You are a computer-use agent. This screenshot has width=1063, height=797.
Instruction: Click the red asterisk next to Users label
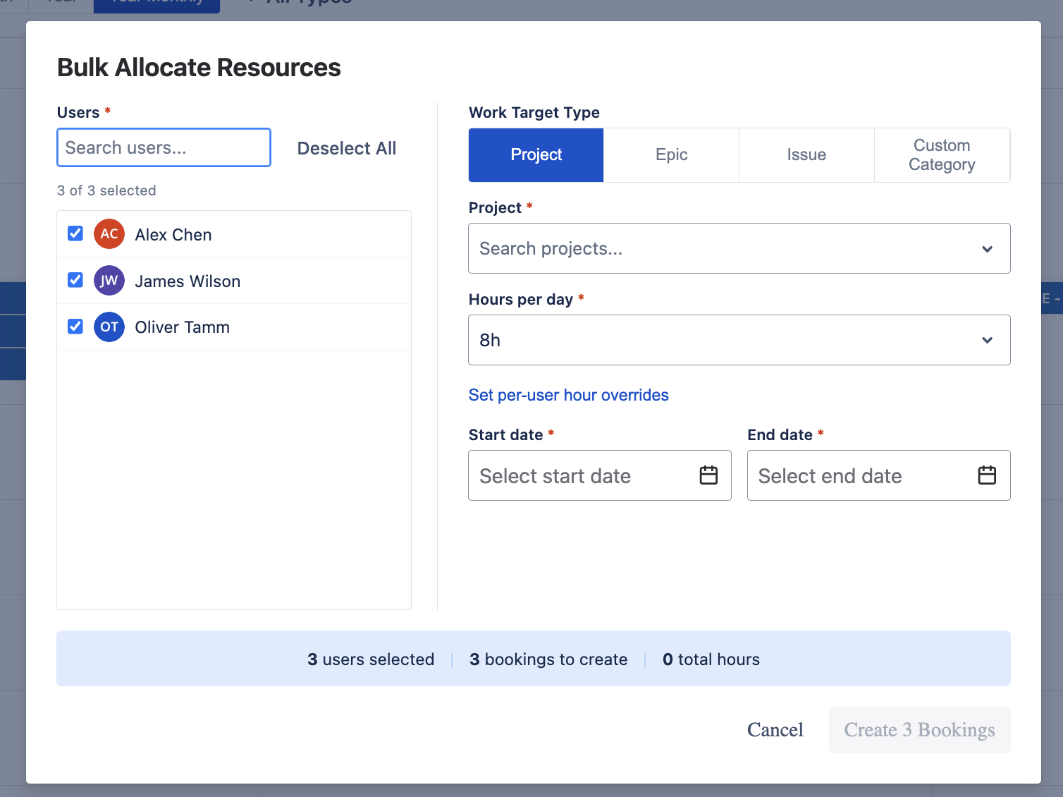(x=107, y=111)
